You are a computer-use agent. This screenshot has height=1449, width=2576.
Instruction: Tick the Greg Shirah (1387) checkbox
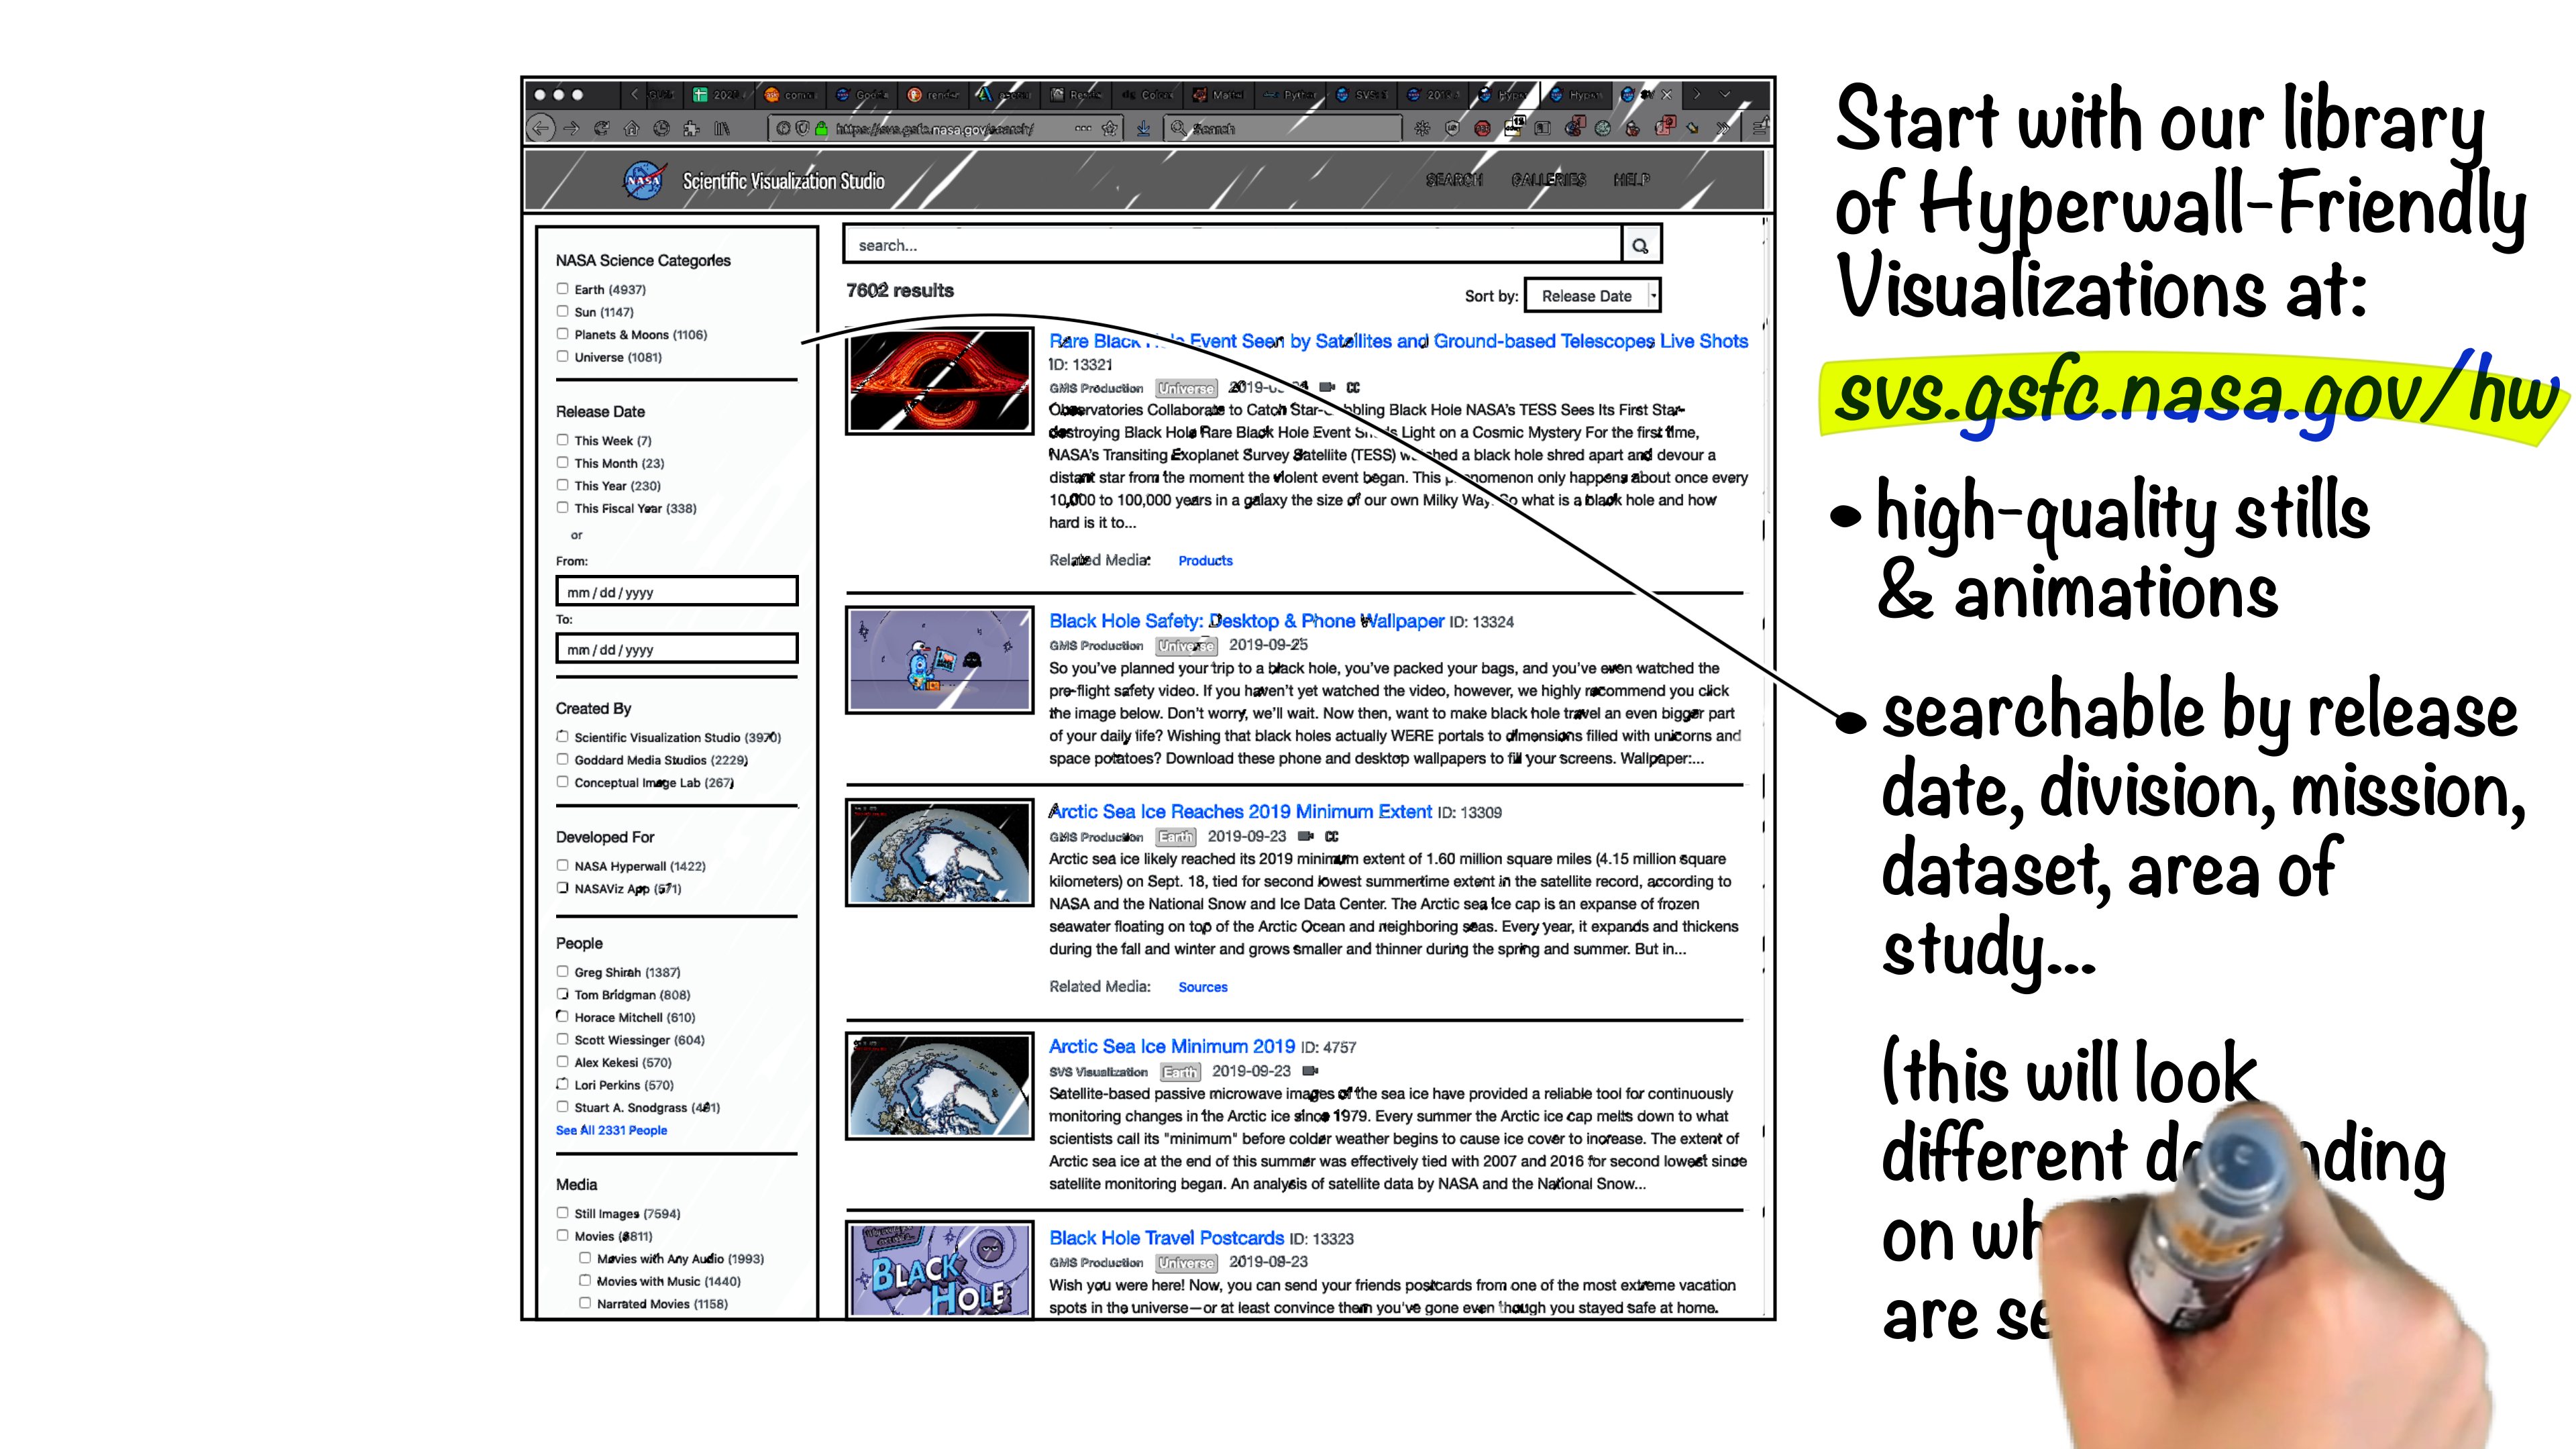[x=562, y=972]
